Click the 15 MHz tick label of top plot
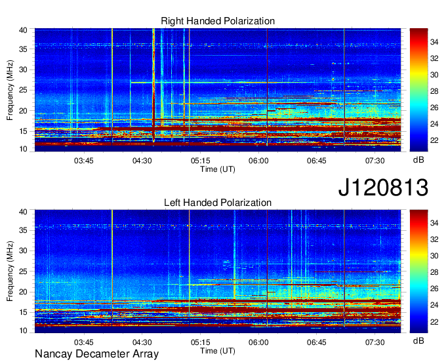 coord(23,131)
